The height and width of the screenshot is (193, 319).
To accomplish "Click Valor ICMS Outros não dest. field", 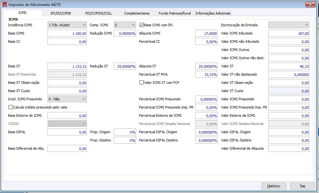I will 289,58.
